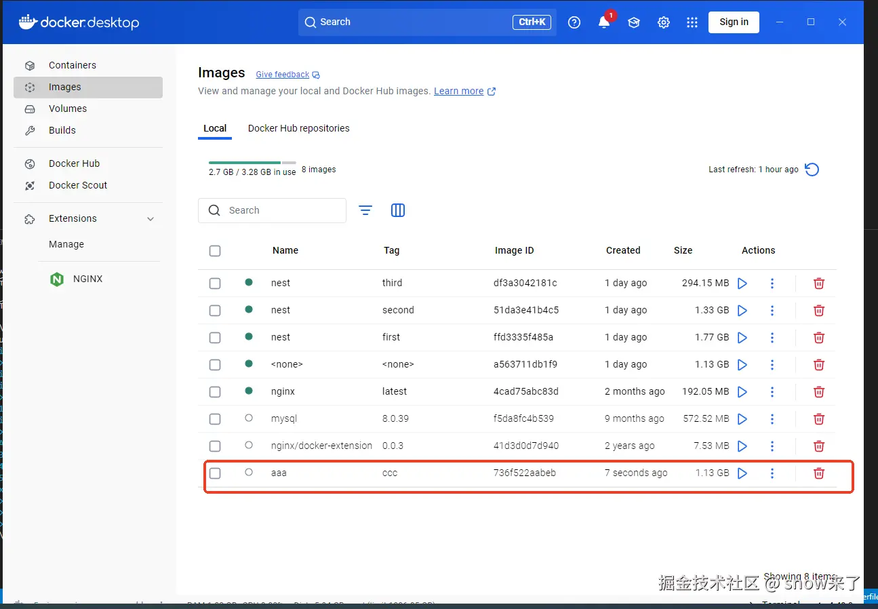Viewport: 878px width, 609px height.
Task: Open Manage under Extensions
Action: click(x=66, y=245)
